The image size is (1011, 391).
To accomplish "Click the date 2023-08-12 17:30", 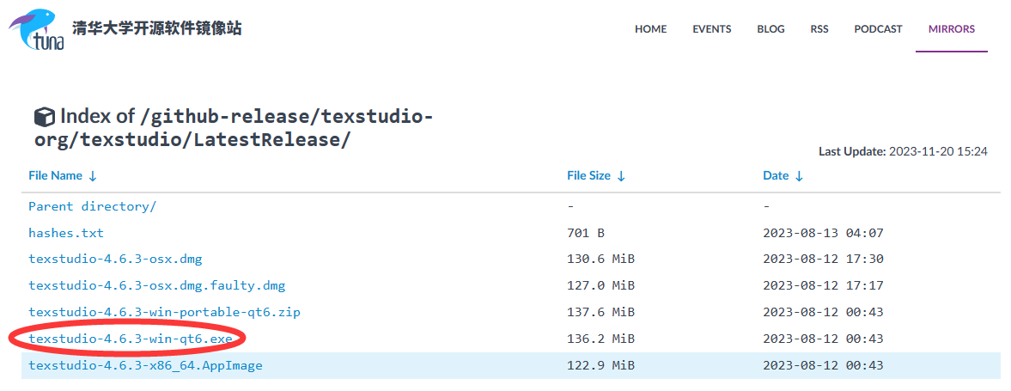I will tap(823, 260).
